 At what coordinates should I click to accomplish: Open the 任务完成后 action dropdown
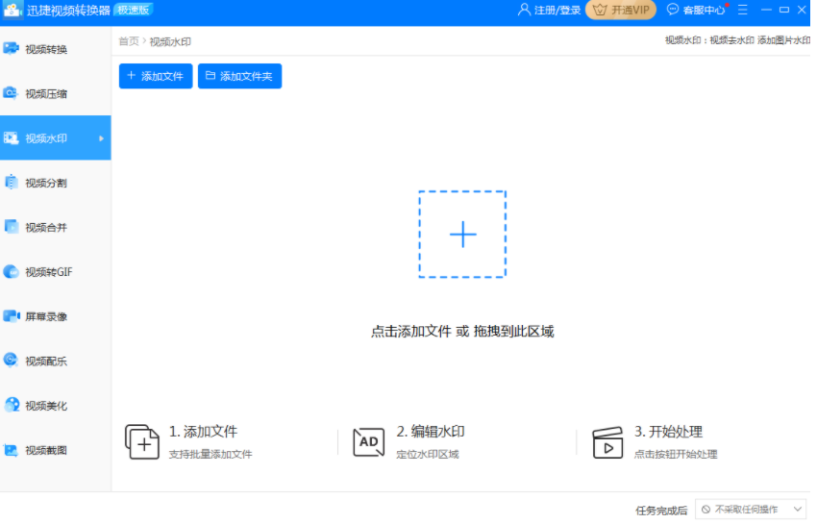tap(753, 510)
